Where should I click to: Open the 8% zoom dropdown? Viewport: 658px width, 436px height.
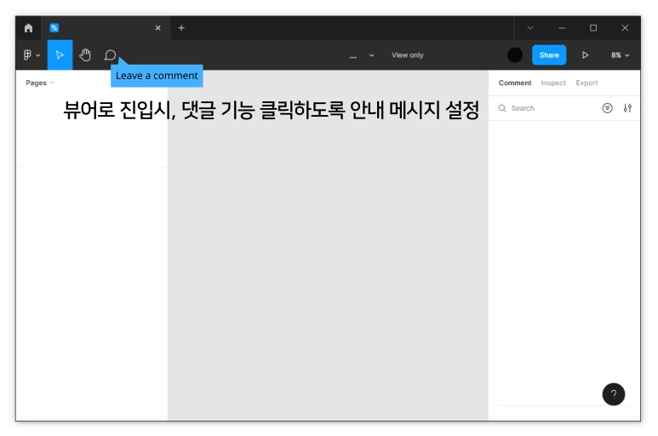621,55
